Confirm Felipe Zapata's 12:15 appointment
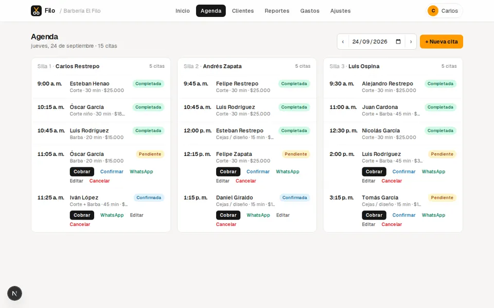 coord(258,171)
